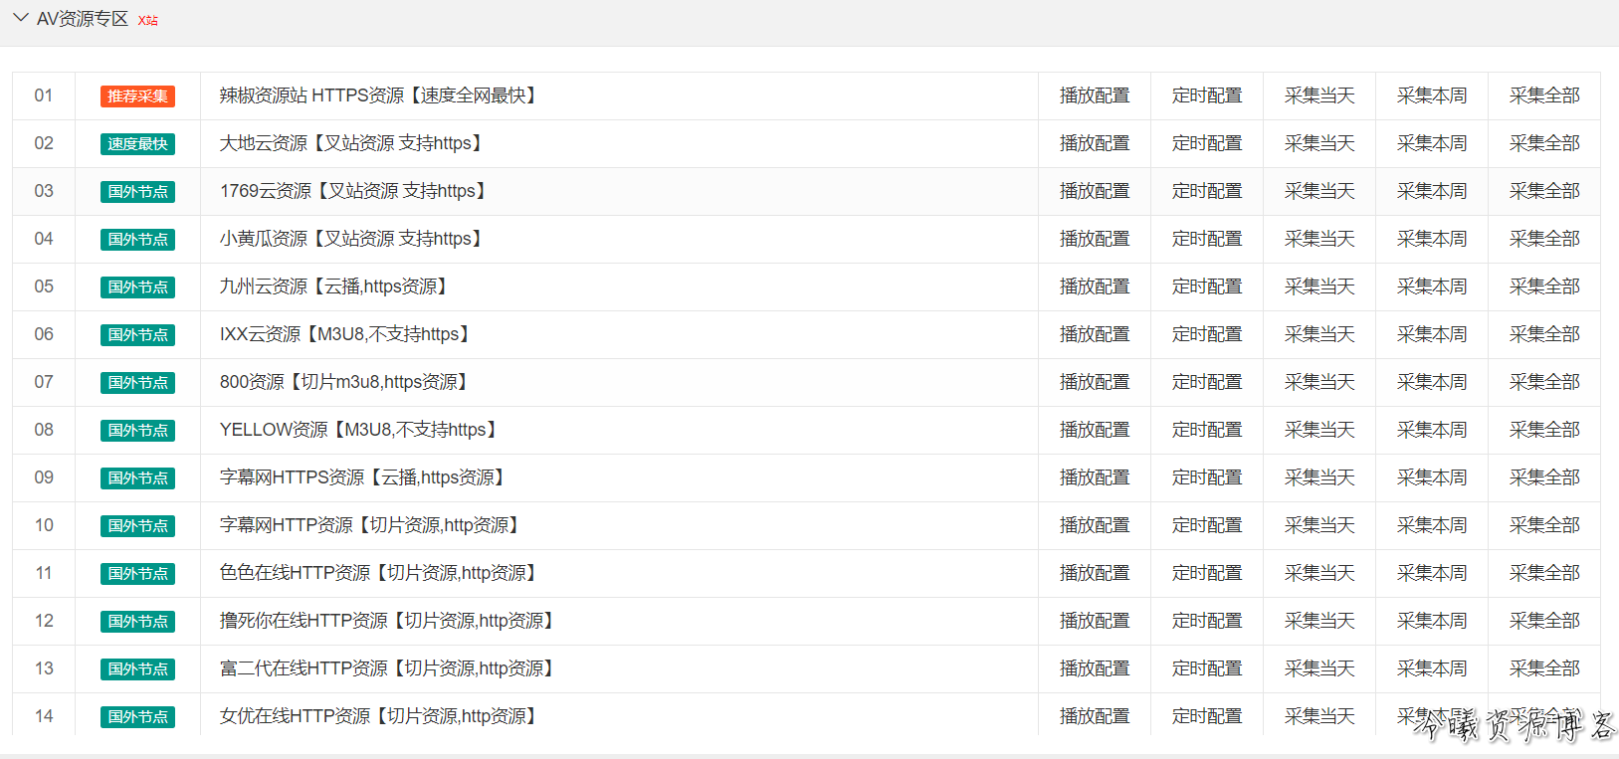Click 采集全部 for 小黄瓜资源
This screenshot has width=1619, height=759.
[x=1544, y=239]
